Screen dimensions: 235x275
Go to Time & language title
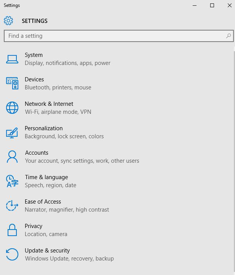click(x=47, y=177)
